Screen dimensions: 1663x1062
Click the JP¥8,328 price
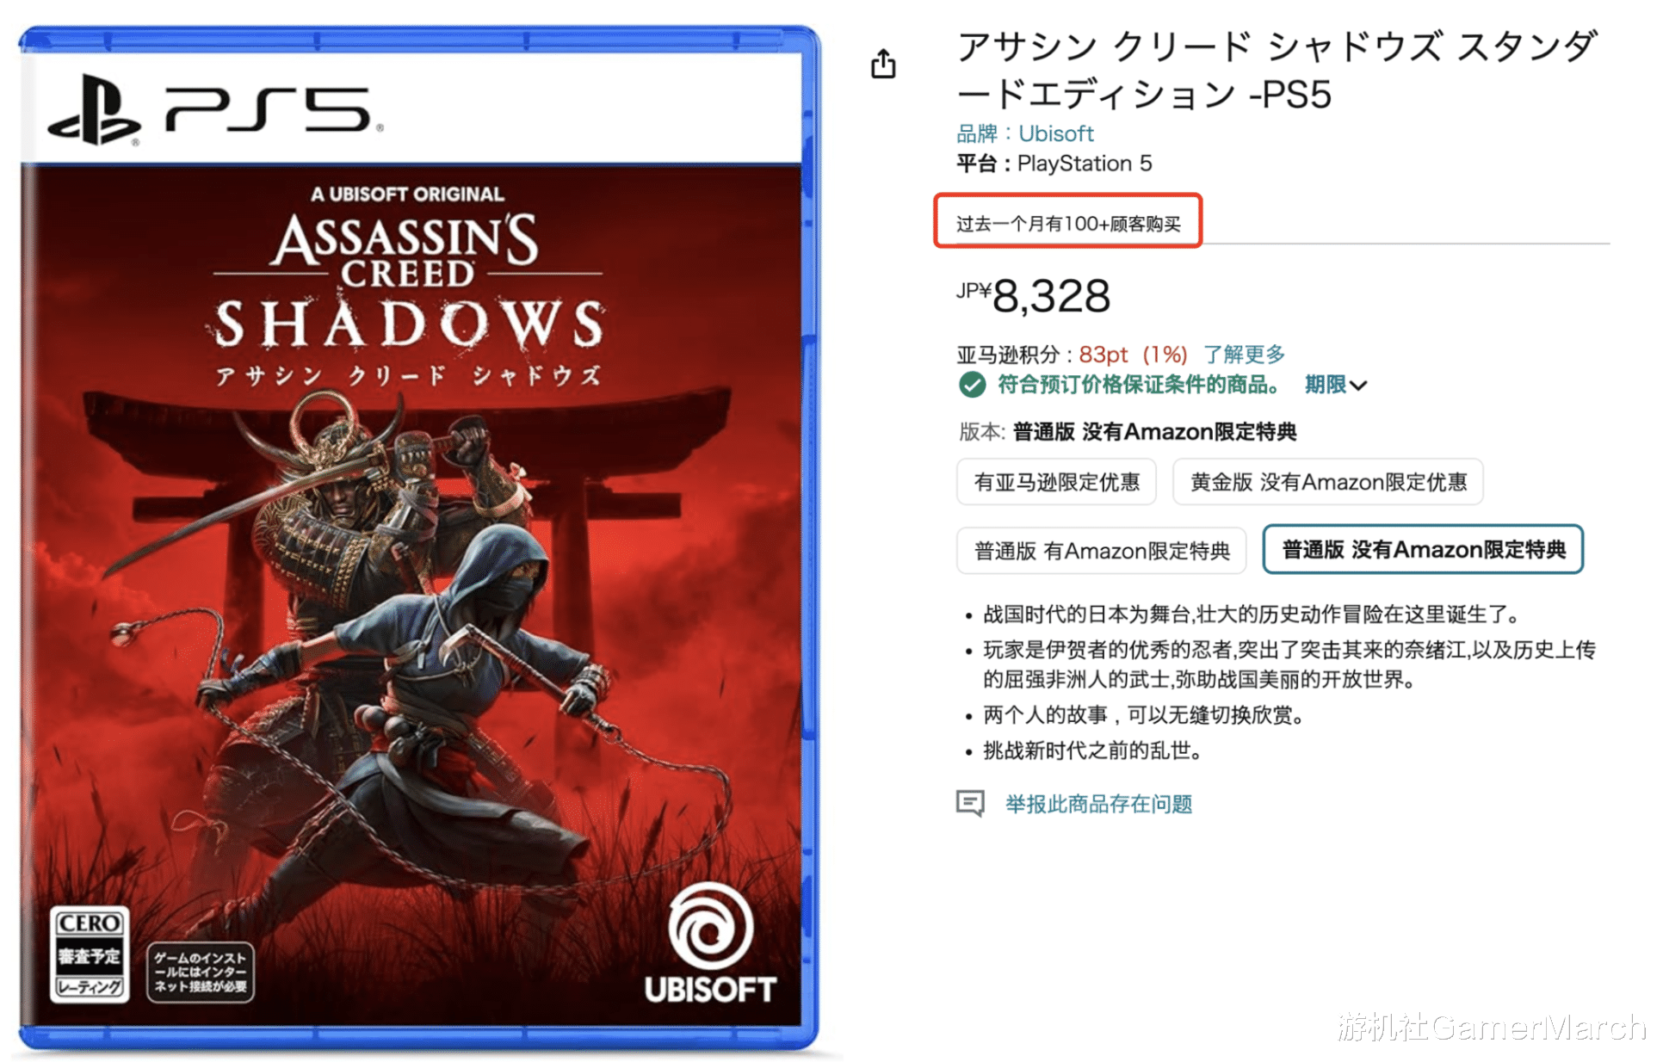[x=1033, y=296]
